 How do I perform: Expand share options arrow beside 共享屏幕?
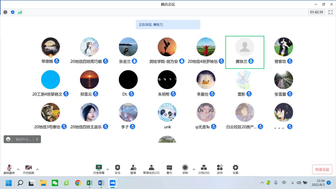tap(107, 169)
